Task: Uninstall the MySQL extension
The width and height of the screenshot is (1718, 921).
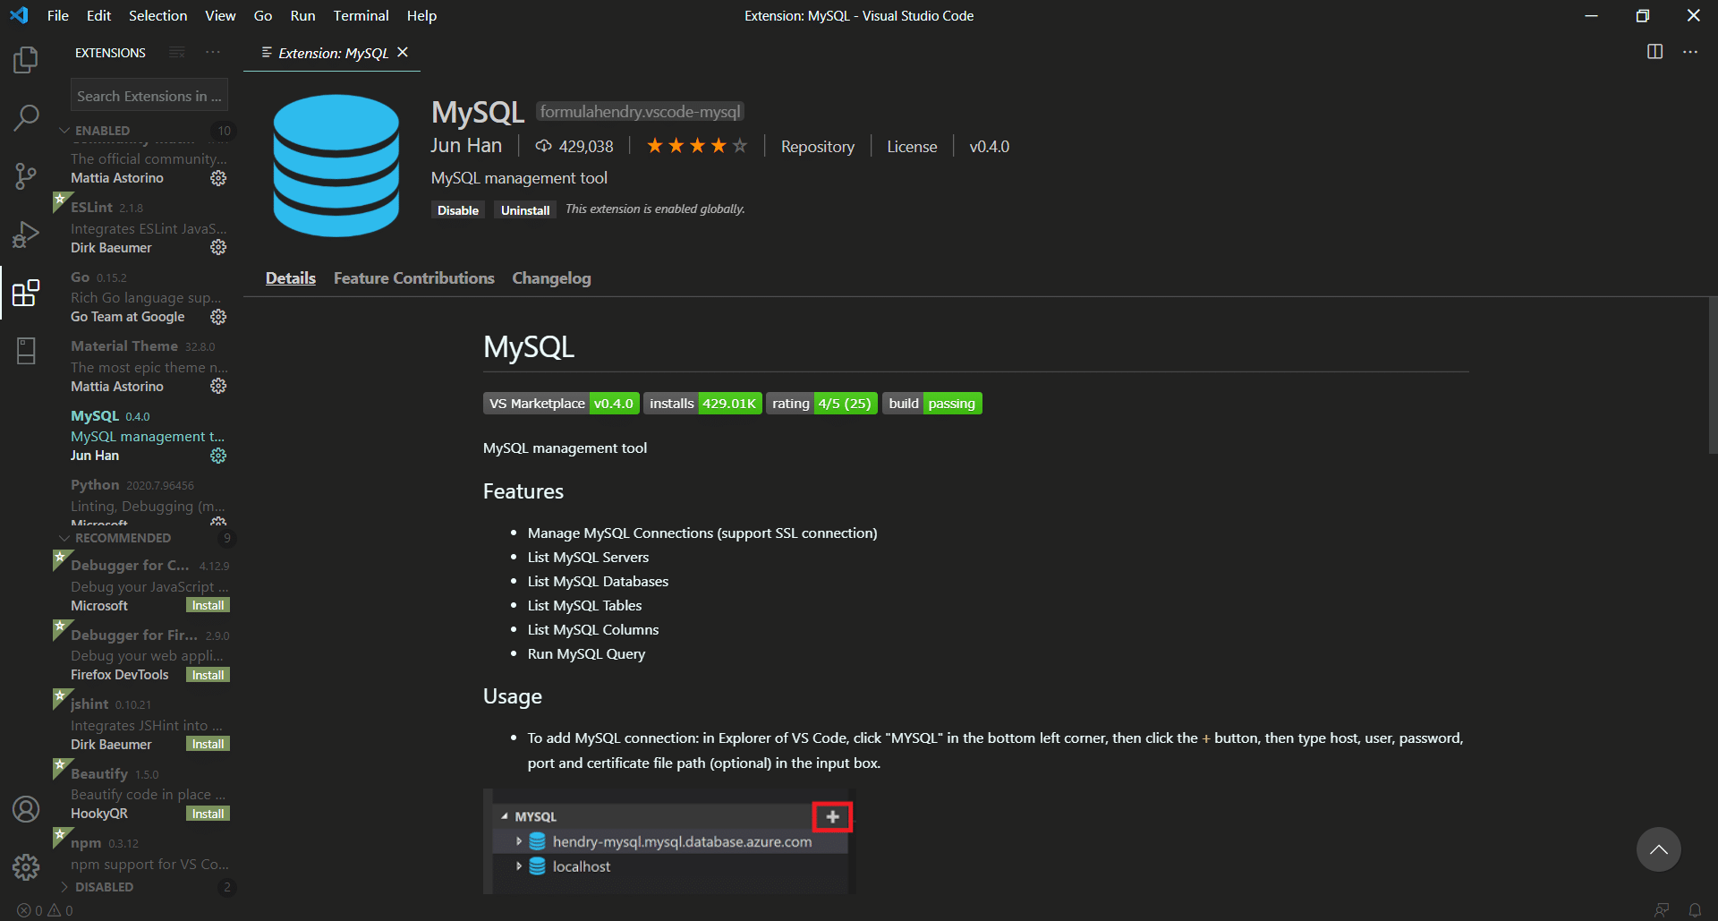Action: (x=525, y=210)
